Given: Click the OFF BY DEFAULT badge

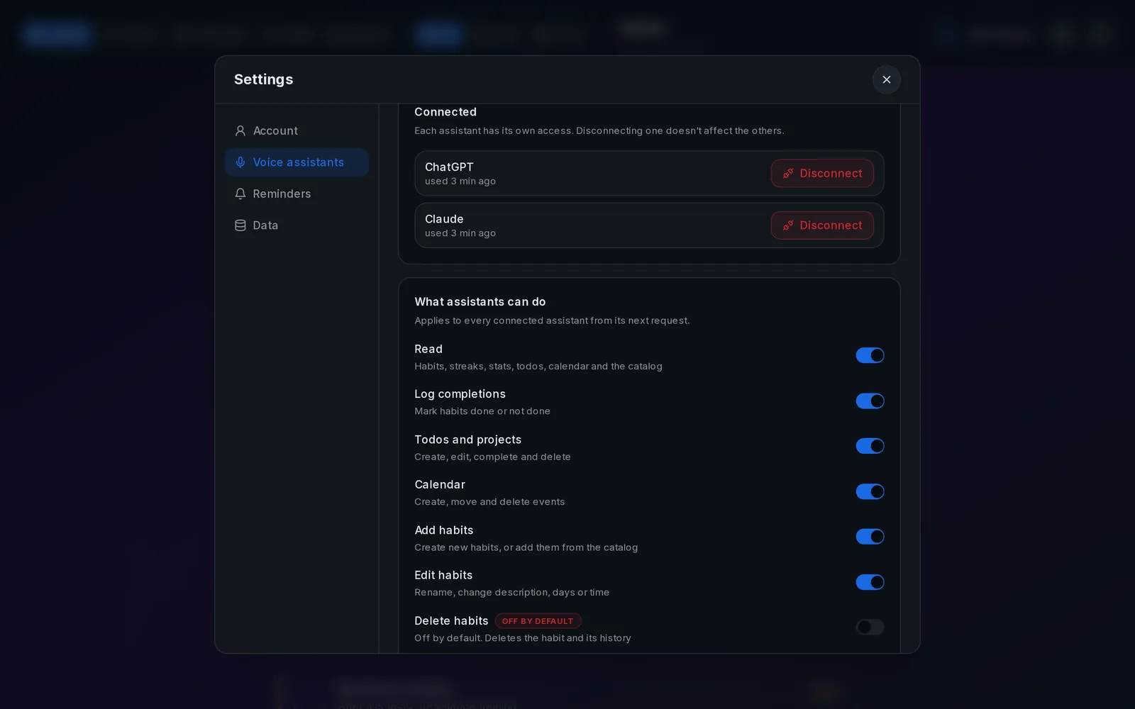Looking at the screenshot, I should (x=538, y=621).
